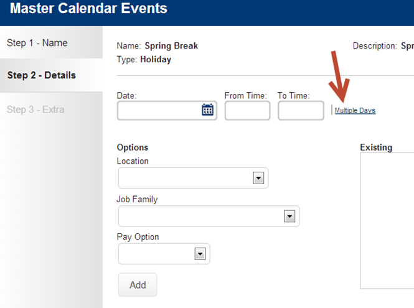Image resolution: width=414 pixels, height=308 pixels.
Task: Open the Step 3 - Extra tab
Action: [x=35, y=110]
